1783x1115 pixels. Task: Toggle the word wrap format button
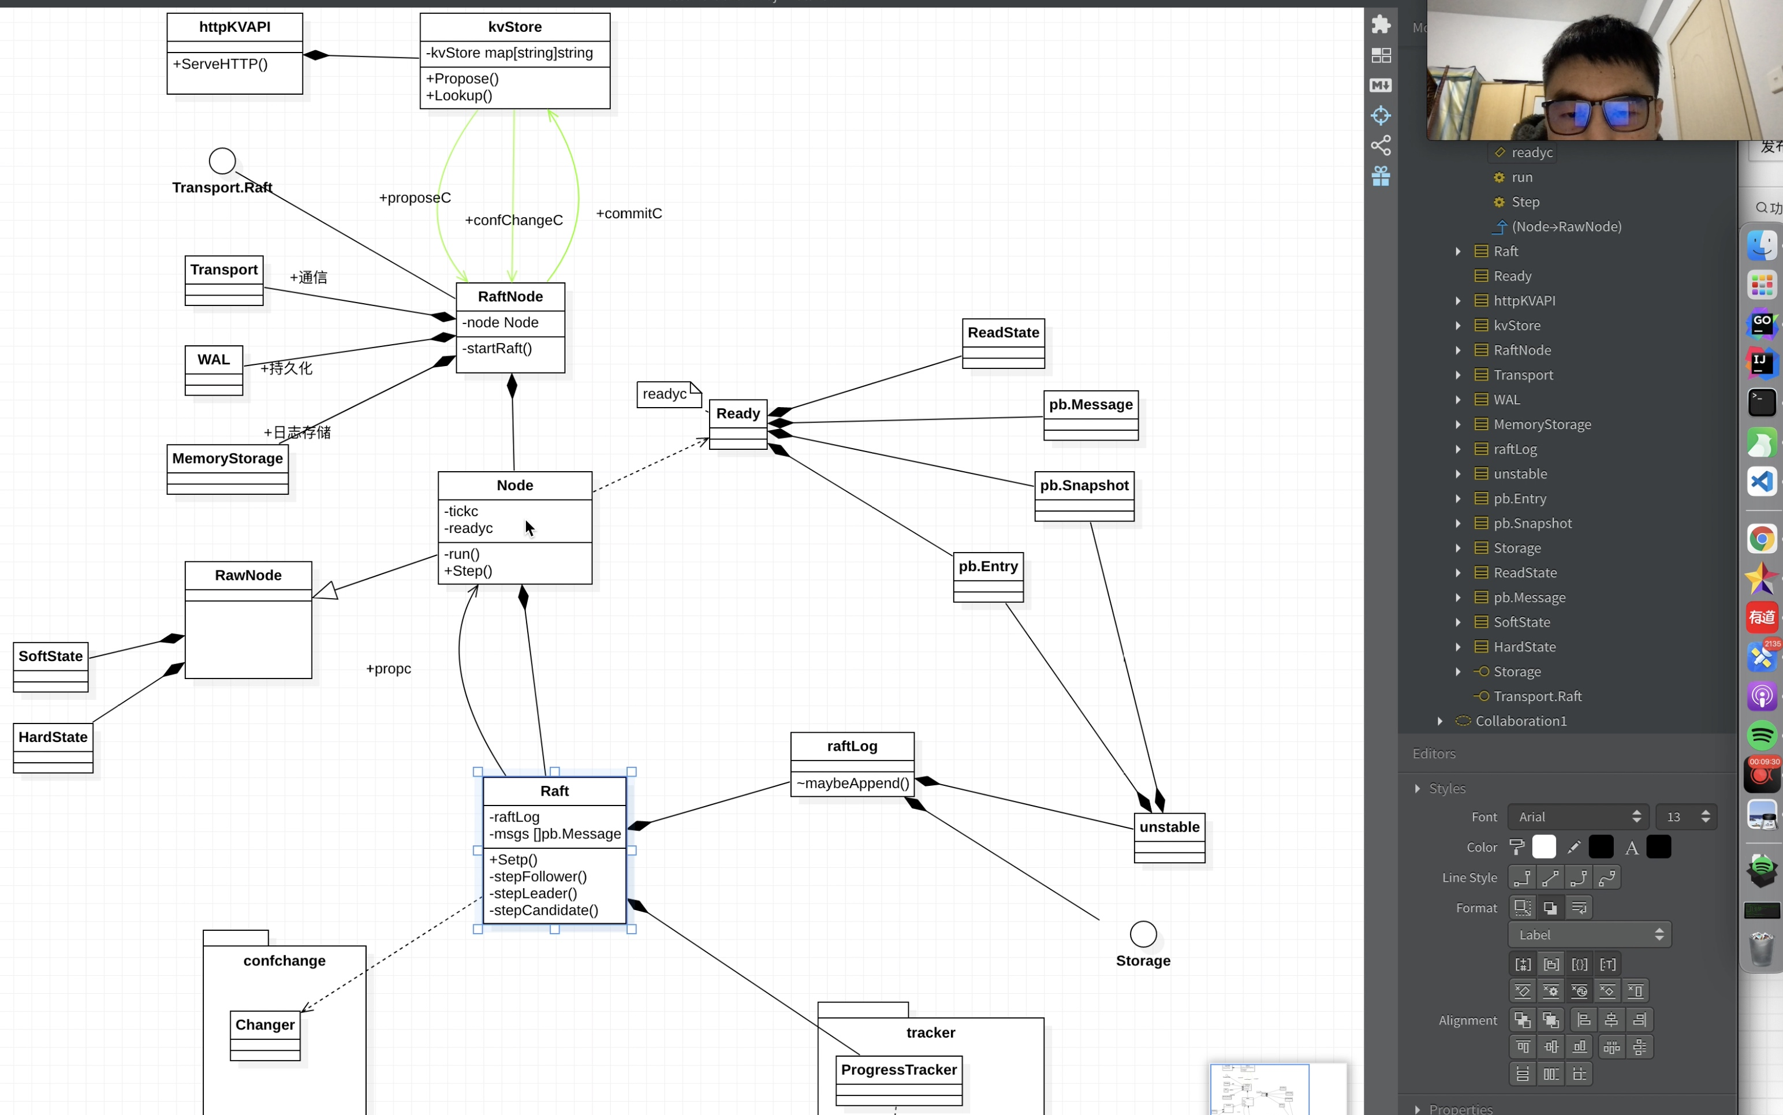point(1579,908)
